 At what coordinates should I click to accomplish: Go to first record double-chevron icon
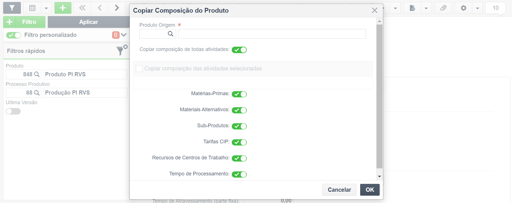click(82, 8)
